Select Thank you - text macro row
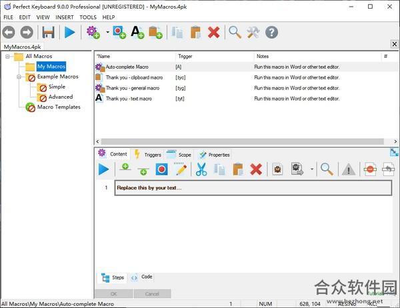Image resolution: width=400 pixels, height=308 pixels. [x=246, y=99]
